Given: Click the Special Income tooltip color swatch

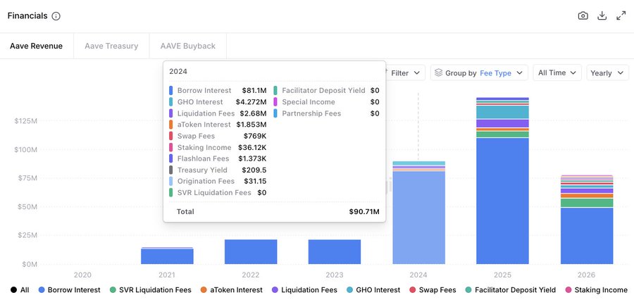Looking at the screenshot, I should (275, 102).
